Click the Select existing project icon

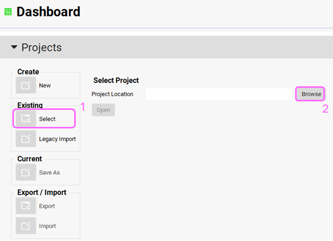26,119
